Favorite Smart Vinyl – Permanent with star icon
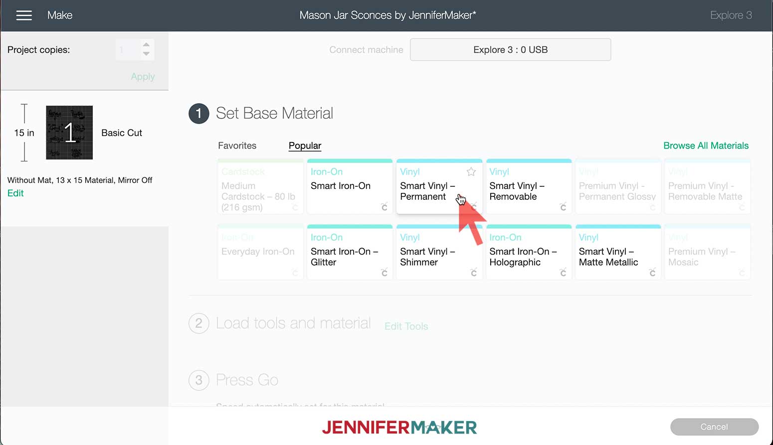Screen dimensions: 773x445 click(471, 172)
